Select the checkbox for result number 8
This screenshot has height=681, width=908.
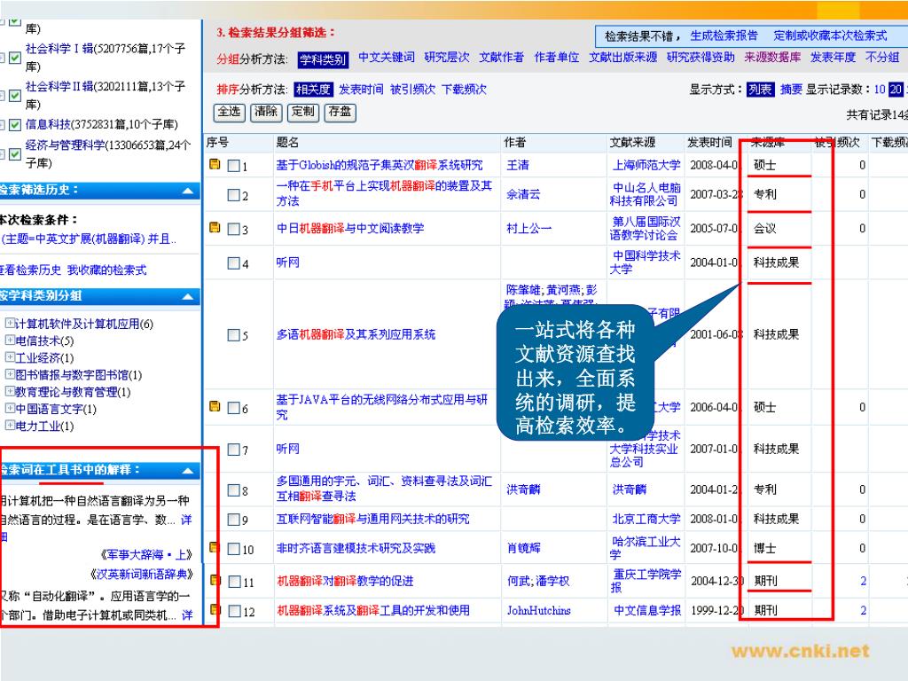click(x=233, y=490)
